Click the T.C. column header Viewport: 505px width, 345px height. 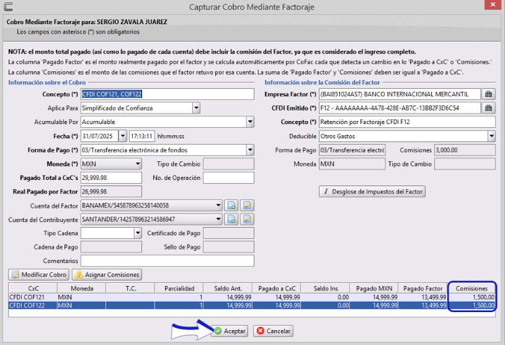coord(130,289)
